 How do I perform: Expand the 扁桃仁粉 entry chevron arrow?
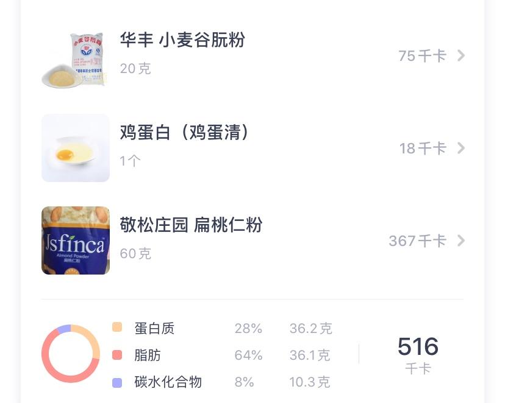pos(461,241)
